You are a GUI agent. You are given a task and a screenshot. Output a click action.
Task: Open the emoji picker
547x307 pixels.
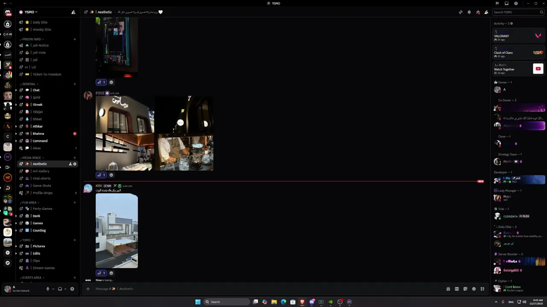[x=474, y=289]
